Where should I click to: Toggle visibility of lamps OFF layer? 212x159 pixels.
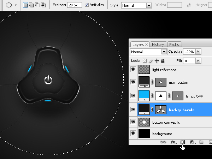(x=133, y=95)
